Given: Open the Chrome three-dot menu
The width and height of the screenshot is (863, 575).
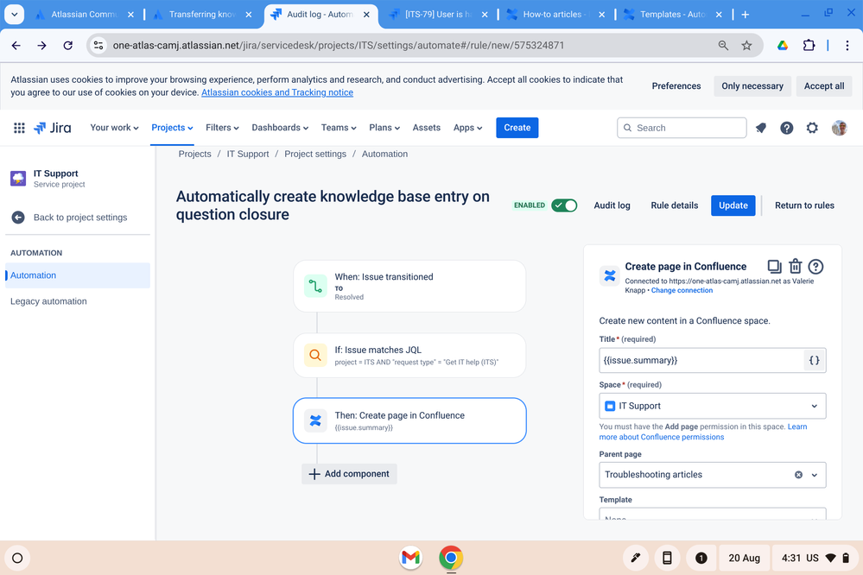Looking at the screenshot, I should [847, 46].
